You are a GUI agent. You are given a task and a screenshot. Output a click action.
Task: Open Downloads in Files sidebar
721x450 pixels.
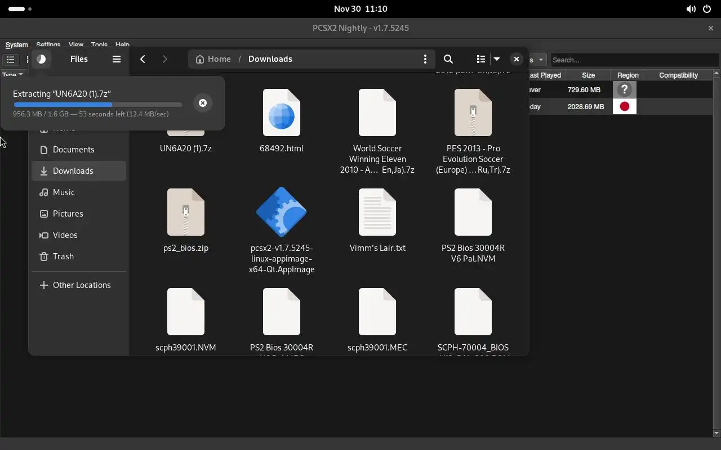79,171
